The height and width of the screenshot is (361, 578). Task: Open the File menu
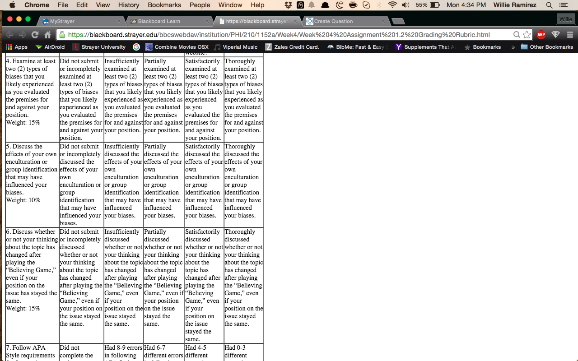[x=63, y=5]
